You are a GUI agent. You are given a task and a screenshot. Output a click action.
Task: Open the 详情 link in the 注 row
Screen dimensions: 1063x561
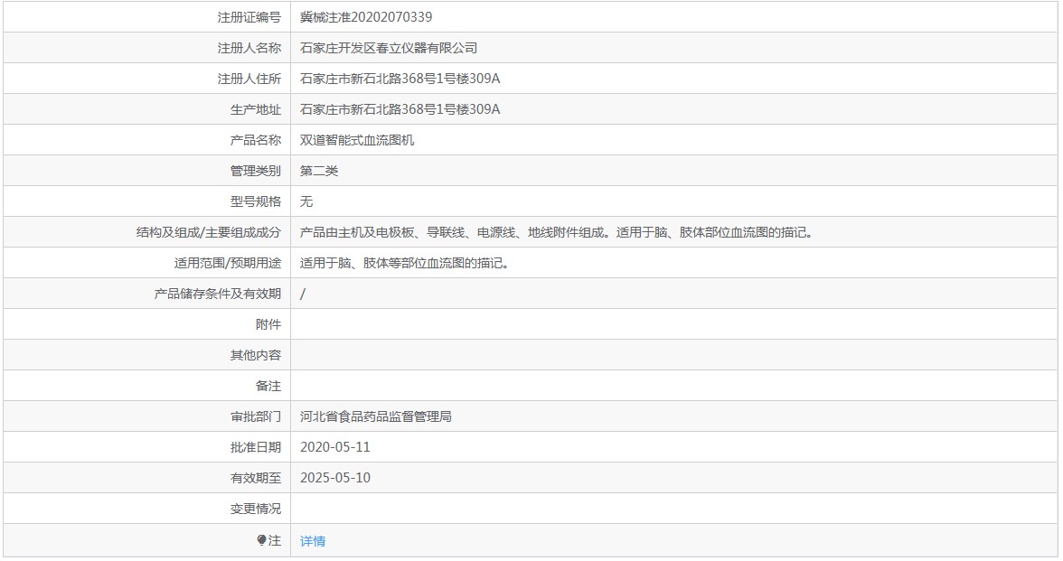pyautogui.click(x=313, y=540)
